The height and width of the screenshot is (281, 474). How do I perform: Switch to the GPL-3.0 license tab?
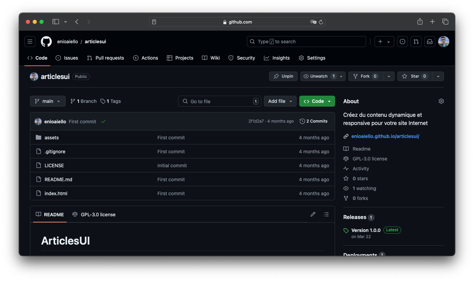[x=94, y=215]
